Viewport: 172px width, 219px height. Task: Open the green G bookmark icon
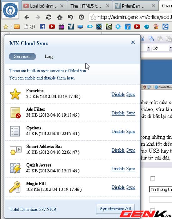point(109,27)
